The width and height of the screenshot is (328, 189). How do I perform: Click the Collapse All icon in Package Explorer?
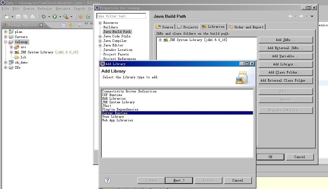tap(63, 25)
